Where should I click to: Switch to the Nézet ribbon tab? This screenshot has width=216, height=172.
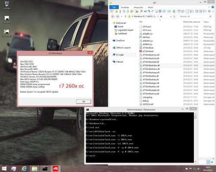pyautogui.click(x=150, y=7)
